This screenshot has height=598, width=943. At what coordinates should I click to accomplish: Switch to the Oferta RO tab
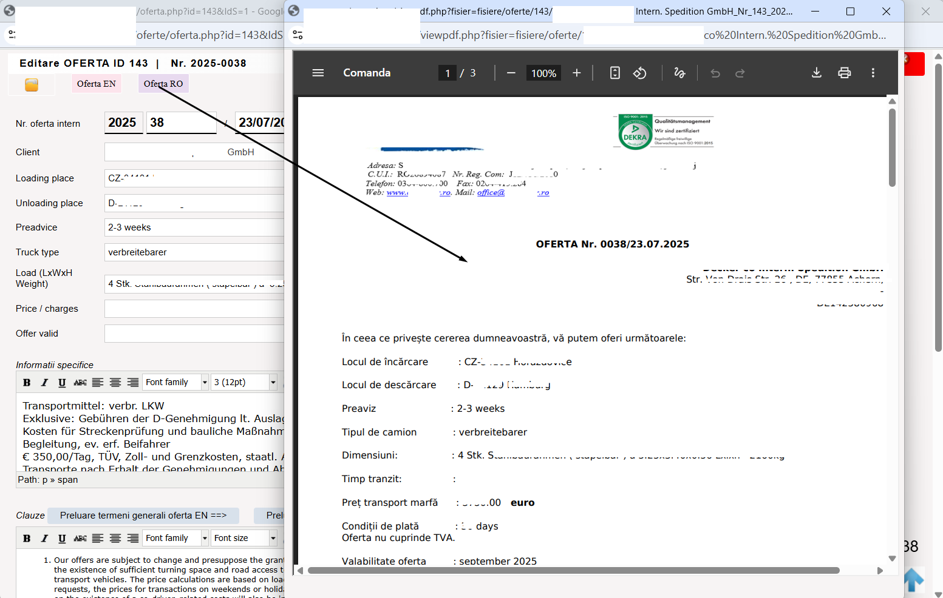click(163, 84)
